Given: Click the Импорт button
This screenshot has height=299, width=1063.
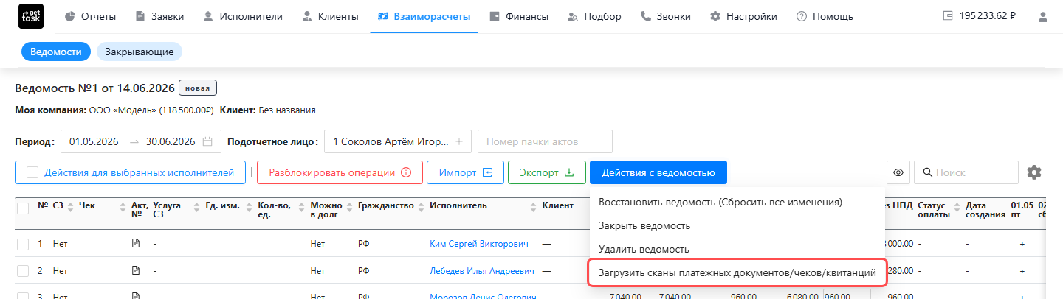Looking at the screenshot, I should click(x=465, y=172).
